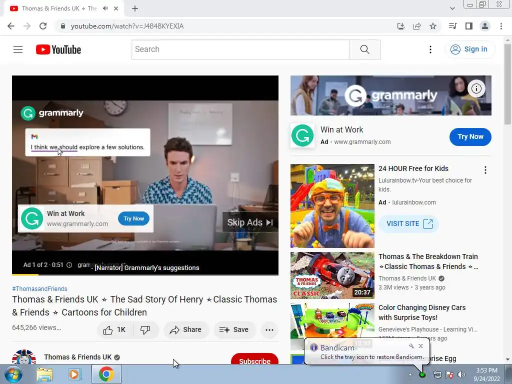Open YouTube settings three-dot menu

430,49
